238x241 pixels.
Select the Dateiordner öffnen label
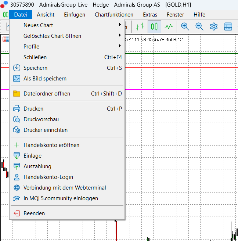pos(47,94)
